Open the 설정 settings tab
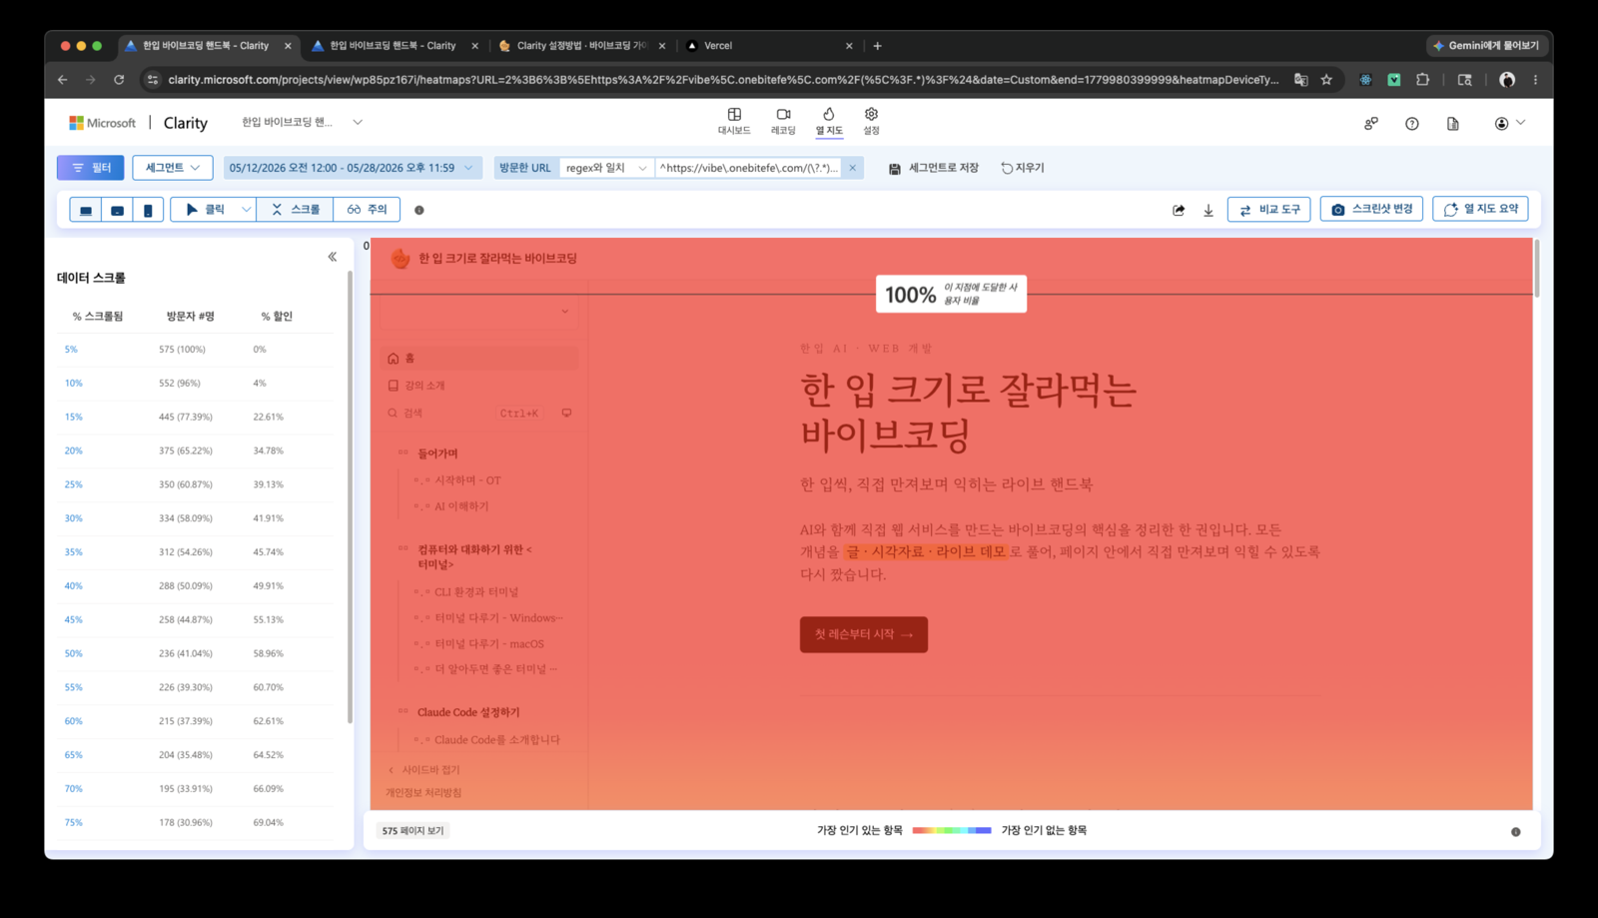 871,122
